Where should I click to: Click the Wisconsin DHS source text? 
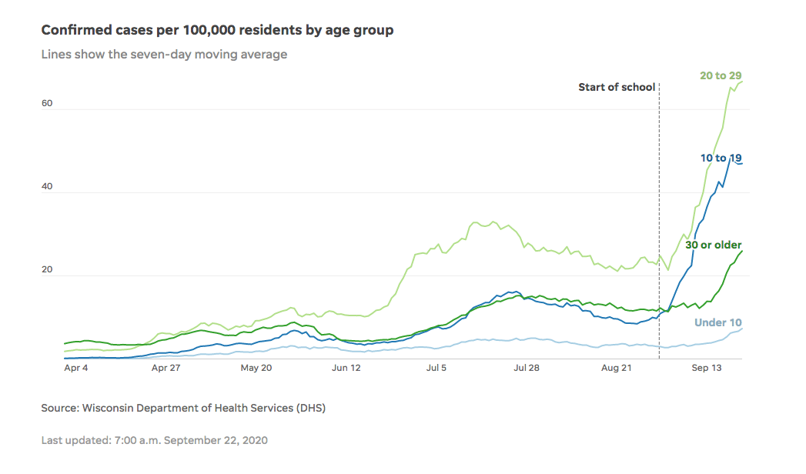183,408
